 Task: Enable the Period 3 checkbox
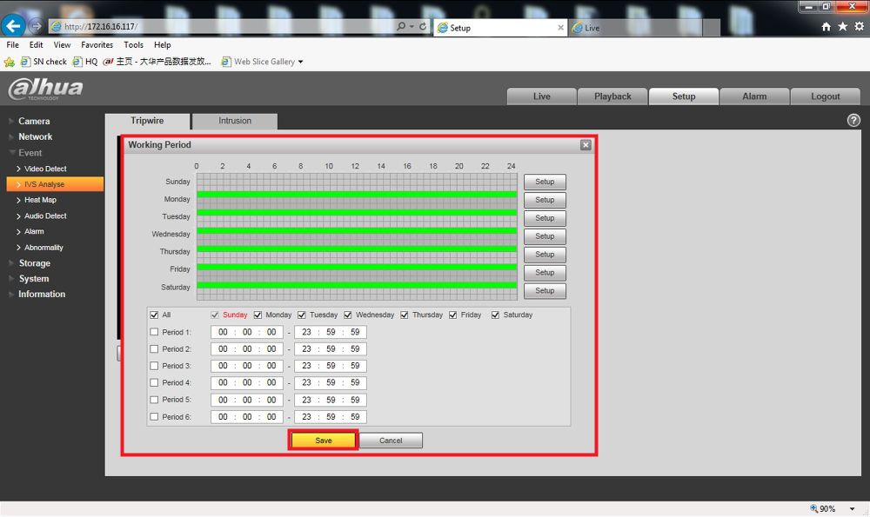pos(154,366)
